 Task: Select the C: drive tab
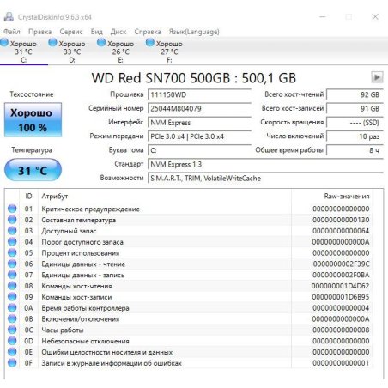[24, 52]
